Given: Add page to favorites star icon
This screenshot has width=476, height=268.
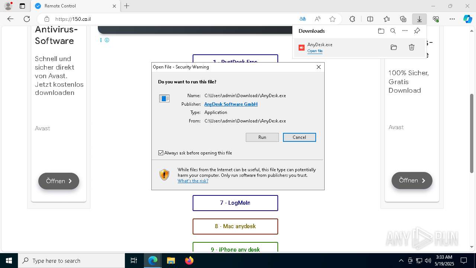Looking at the screenshot, I should pyautogui.click(x=332, y=19).
